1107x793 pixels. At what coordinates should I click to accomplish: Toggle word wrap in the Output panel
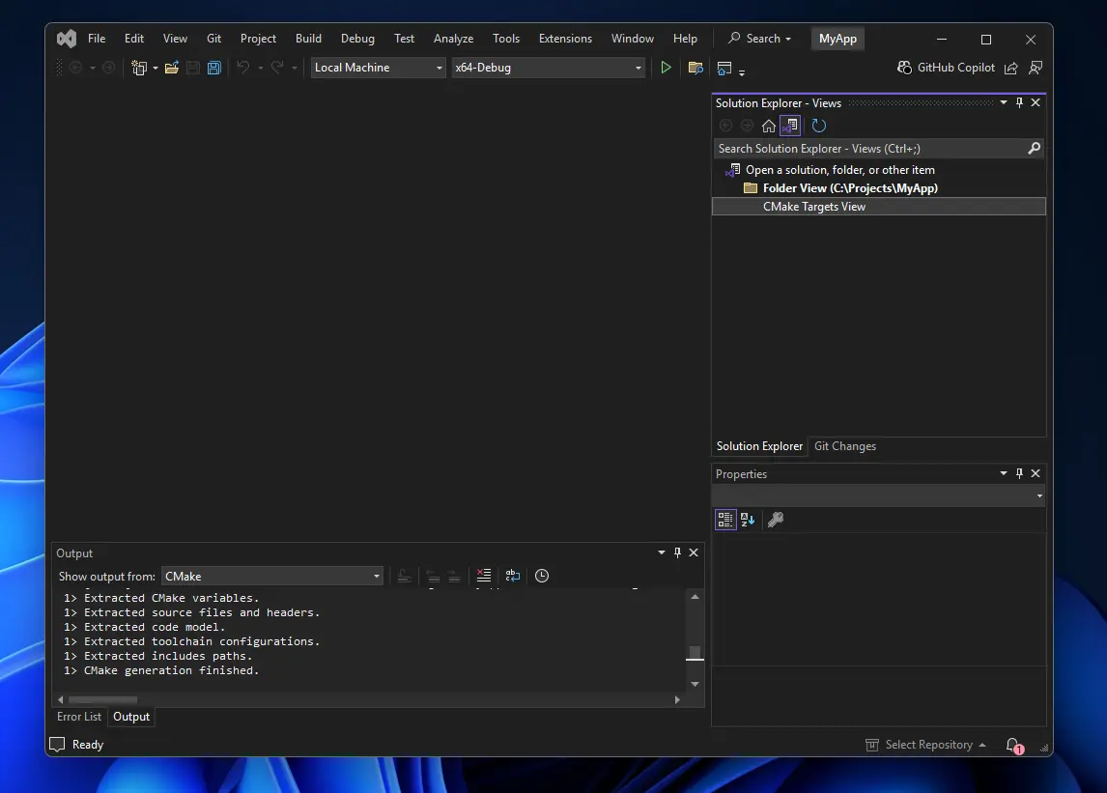point(513,576)
